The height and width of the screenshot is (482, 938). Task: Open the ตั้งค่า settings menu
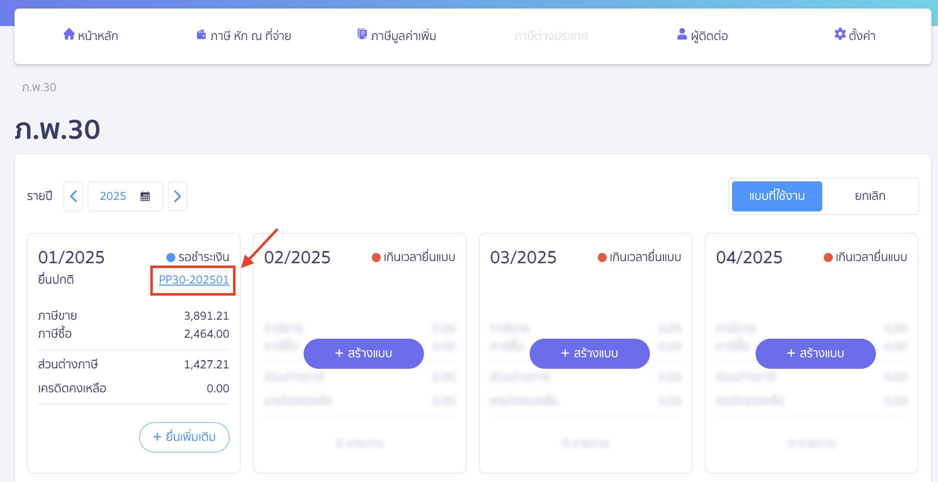click(x=862, y=36)
